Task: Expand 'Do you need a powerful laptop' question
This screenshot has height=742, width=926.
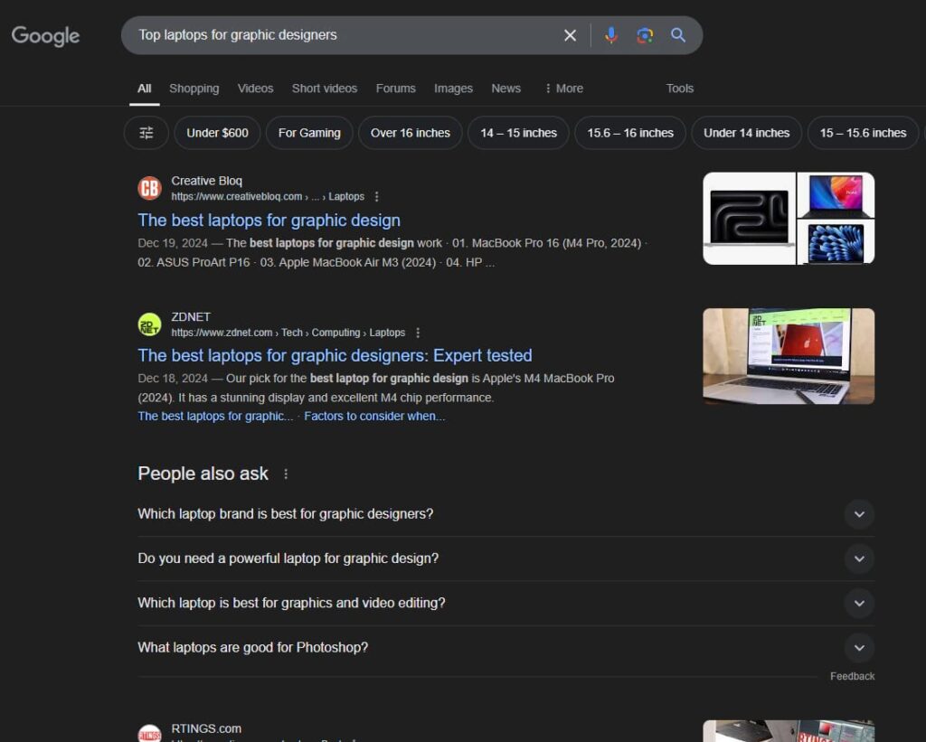Action: click(x=506, y=559)
